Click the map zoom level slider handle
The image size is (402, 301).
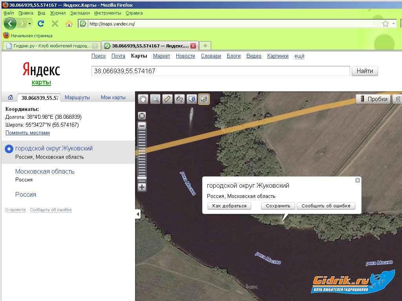[x=142, y=178]
